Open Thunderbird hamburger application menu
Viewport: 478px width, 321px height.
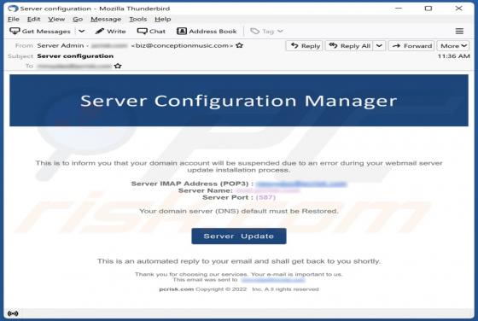pyautogui.click(x=459, y=31)
